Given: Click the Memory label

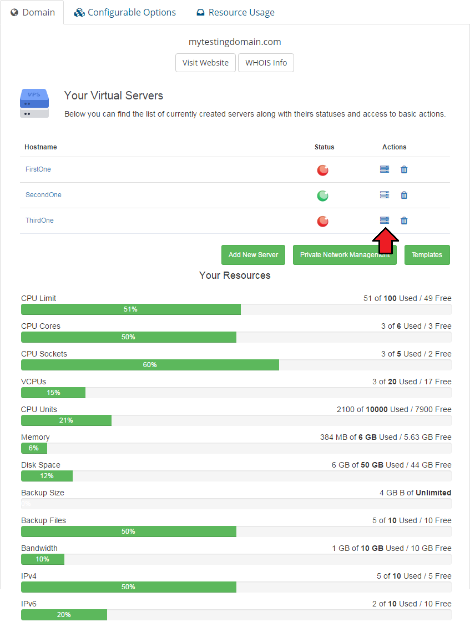Looking at the screenshot, I should coord(36,437).
